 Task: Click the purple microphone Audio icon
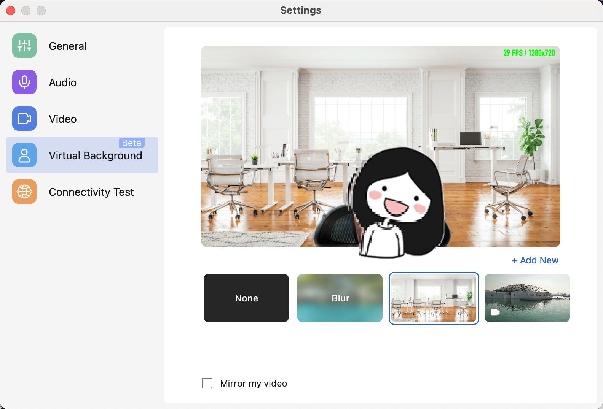click(x=24, y=82)
